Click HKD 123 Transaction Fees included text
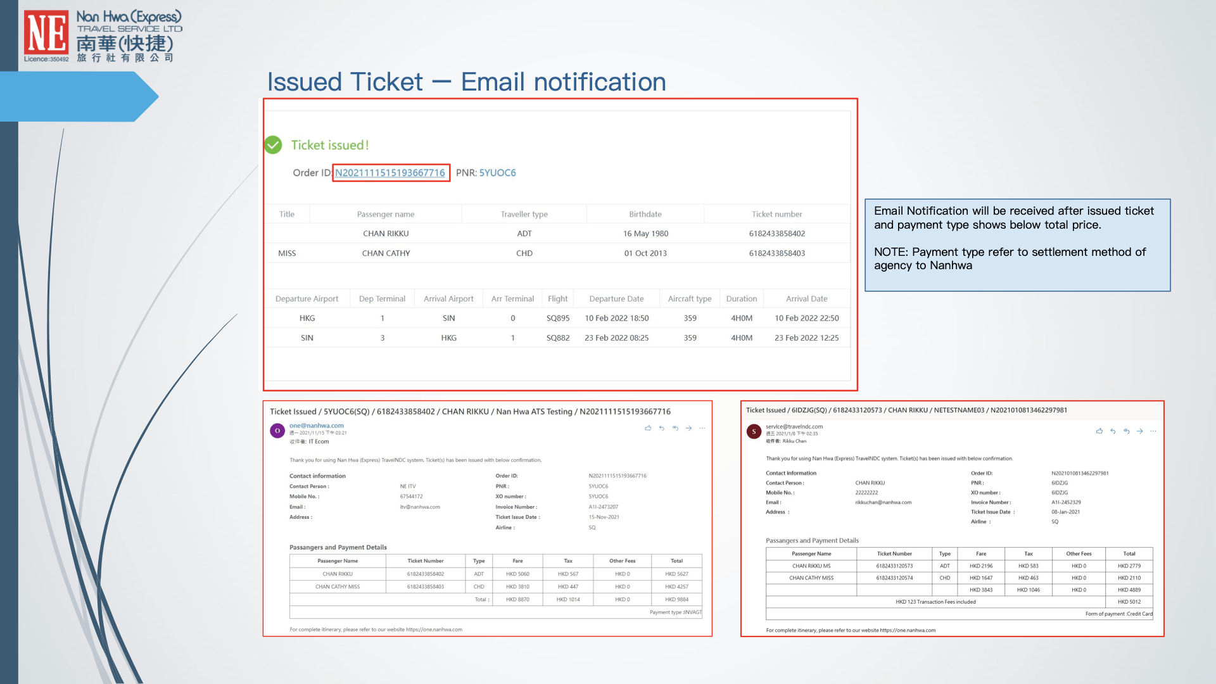This screenshot has width=1216, height=684. pyautogui.click(x=935, y=602)
